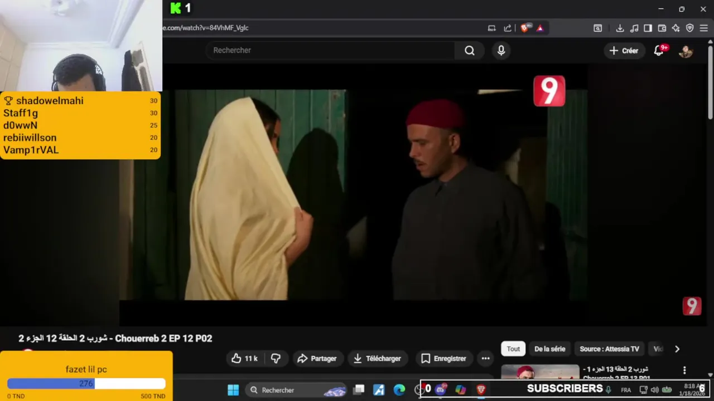714x401 pixels.
Task: Click shadowelmahi in the leaderboard overlay
Action: tap(50, 101)
